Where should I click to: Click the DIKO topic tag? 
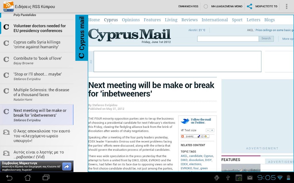pyautogui.click(x=184, y=160)
